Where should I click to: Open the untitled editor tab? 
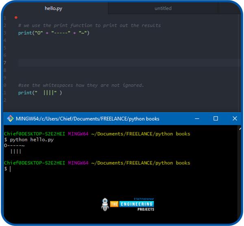click(x=163, y=9)
